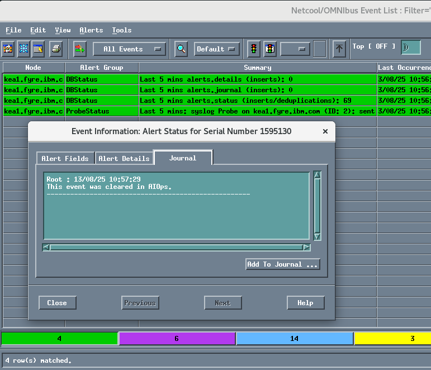Click the colored arrows filter builder icon
Screen dimensions: 431x370
80,49
